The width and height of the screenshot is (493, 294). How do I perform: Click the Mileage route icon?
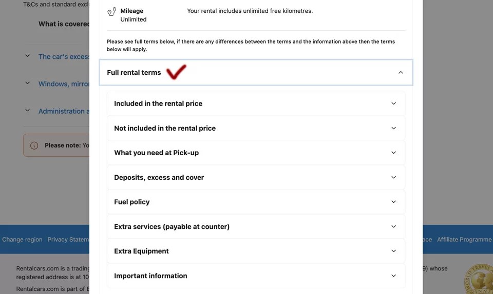point(111,12)
